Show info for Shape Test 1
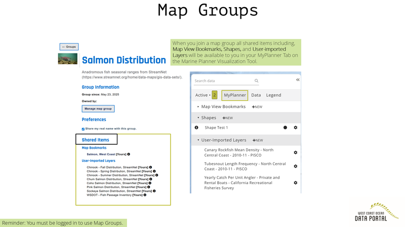 (x=196, y=128)
